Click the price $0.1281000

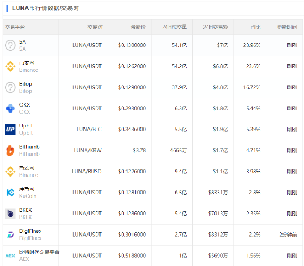(132, 193)
